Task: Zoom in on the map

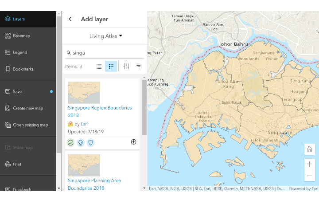Action: pyautogui.click(x=309, y=164)
